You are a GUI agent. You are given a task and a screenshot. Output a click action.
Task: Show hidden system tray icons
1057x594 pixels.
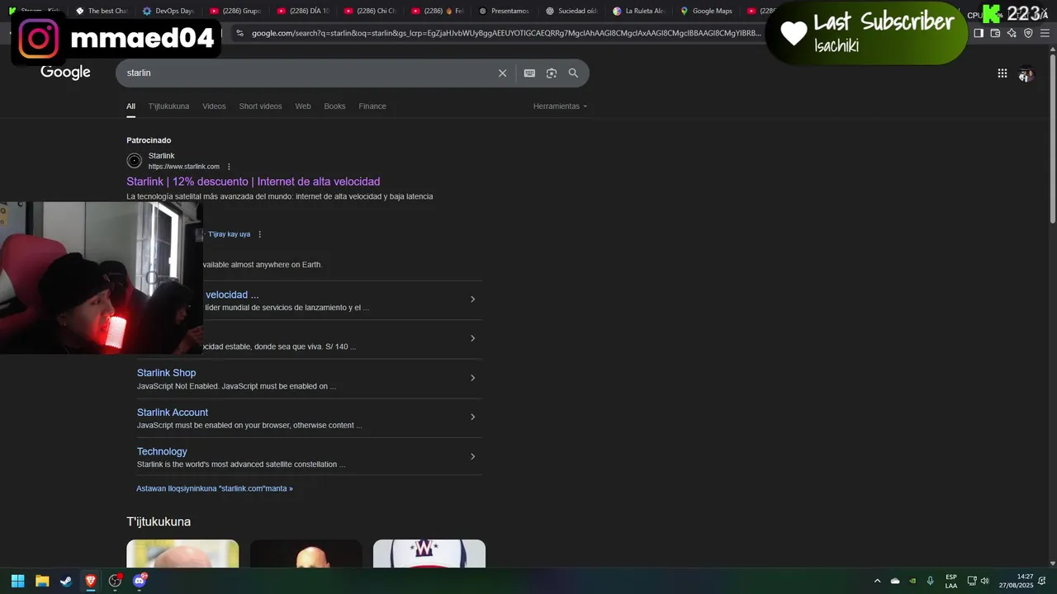[x=877, y=581]
